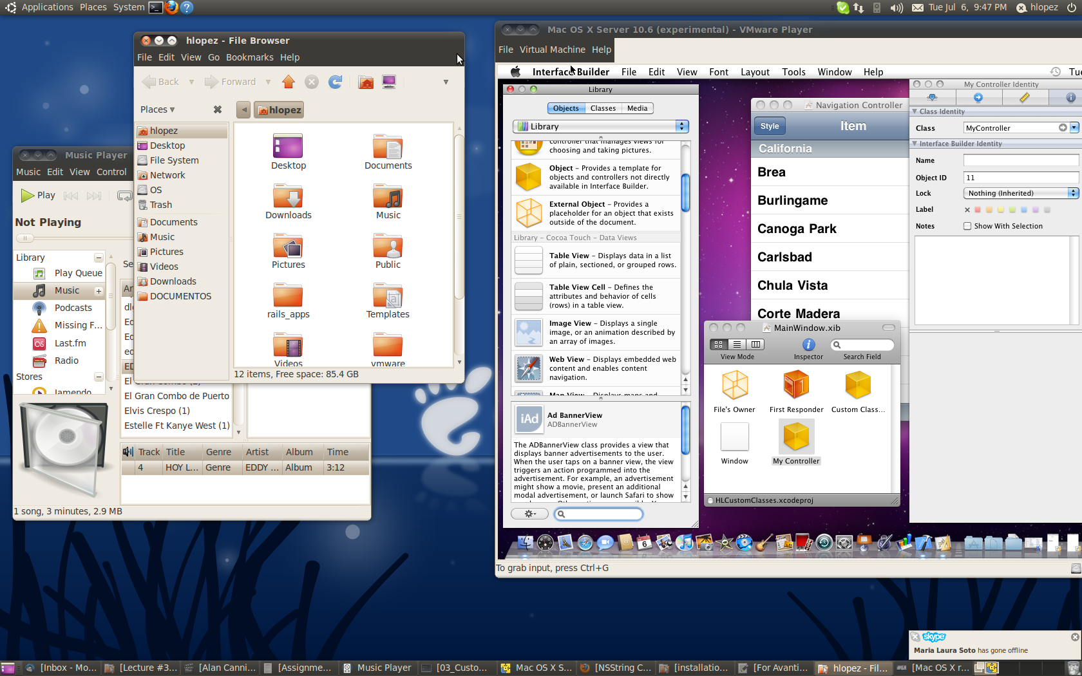Open the Layout menu in Interface Builder

[x=755, y=72]
